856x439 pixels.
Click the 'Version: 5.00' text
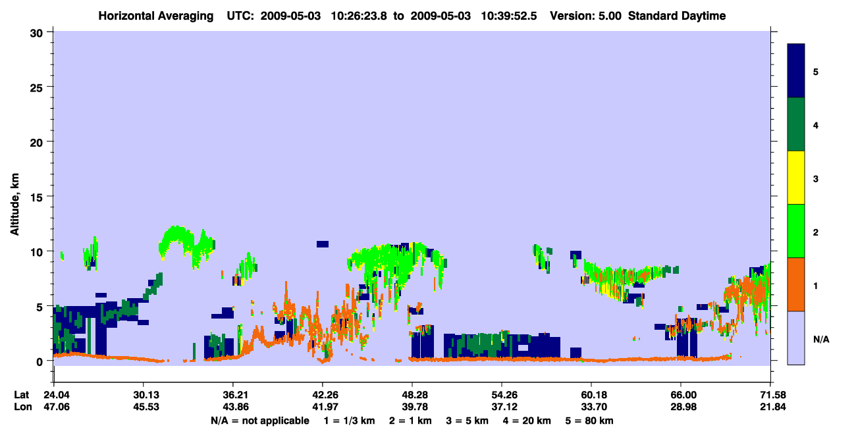click(x=585, y=16)
